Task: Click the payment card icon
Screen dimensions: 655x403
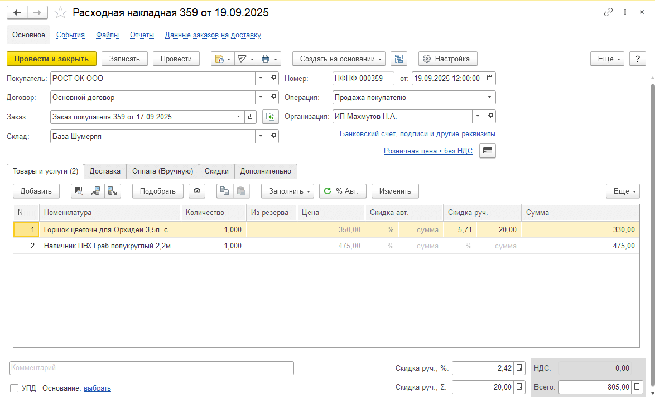Action: 487,151
